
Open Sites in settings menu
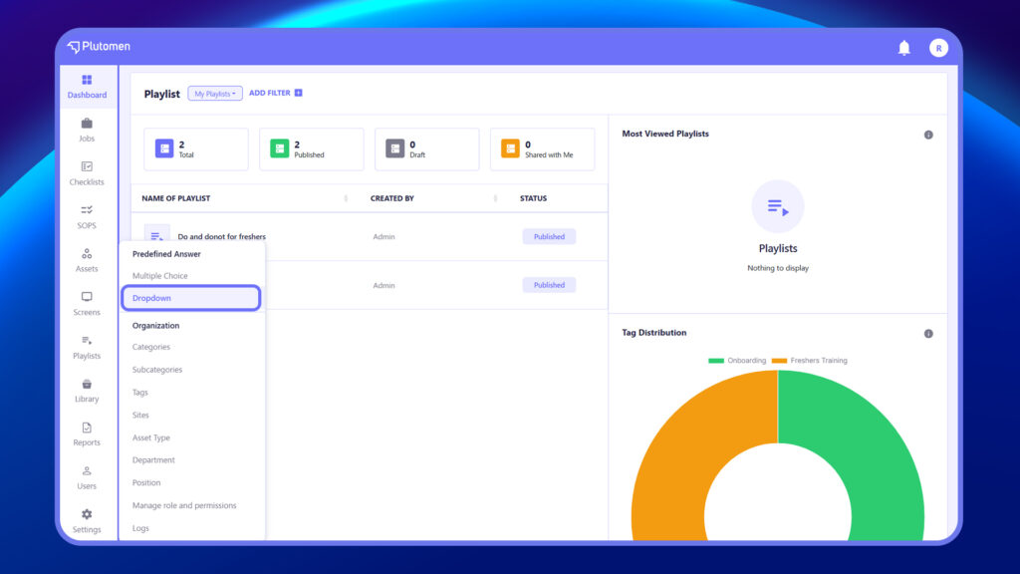pos(140,416)
